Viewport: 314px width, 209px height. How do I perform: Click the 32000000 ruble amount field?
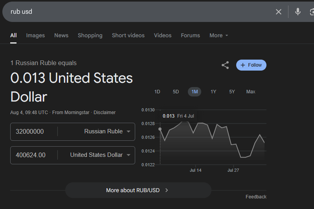pyautogui.click(x=34, y=132)
